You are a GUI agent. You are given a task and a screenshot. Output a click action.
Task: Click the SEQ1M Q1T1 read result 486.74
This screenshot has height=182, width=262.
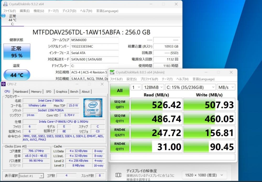[156, 119]
